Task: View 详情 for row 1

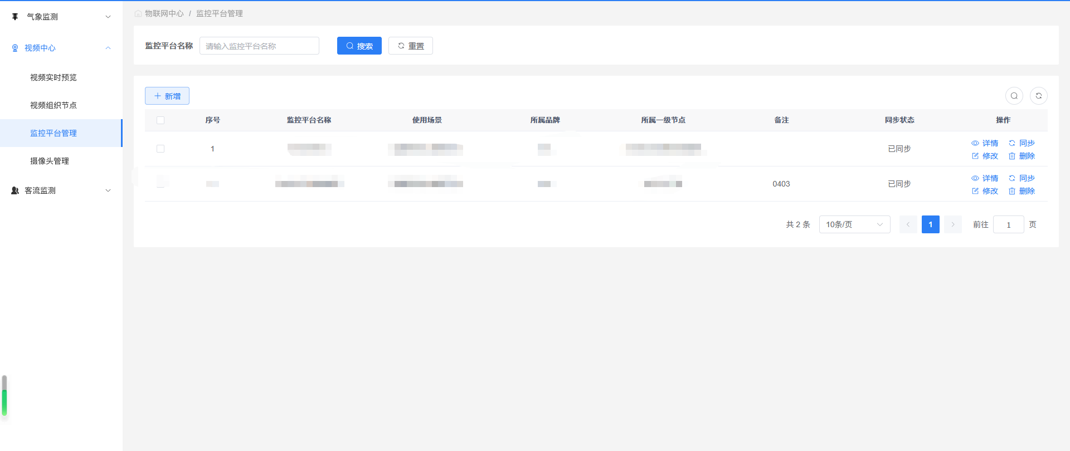Action: [985, 143]
